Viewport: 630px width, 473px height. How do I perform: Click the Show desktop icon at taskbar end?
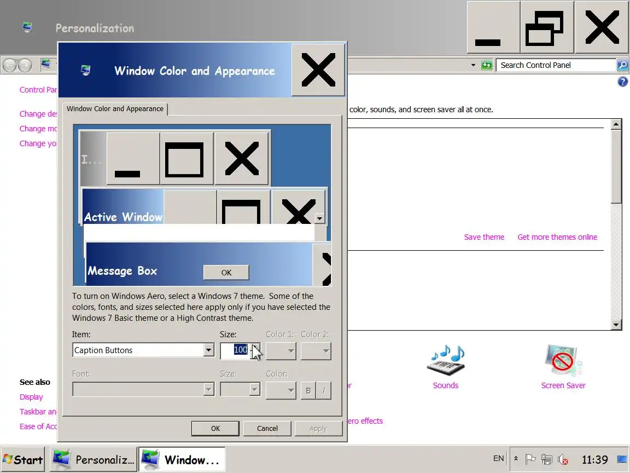(x=622, y=459)
